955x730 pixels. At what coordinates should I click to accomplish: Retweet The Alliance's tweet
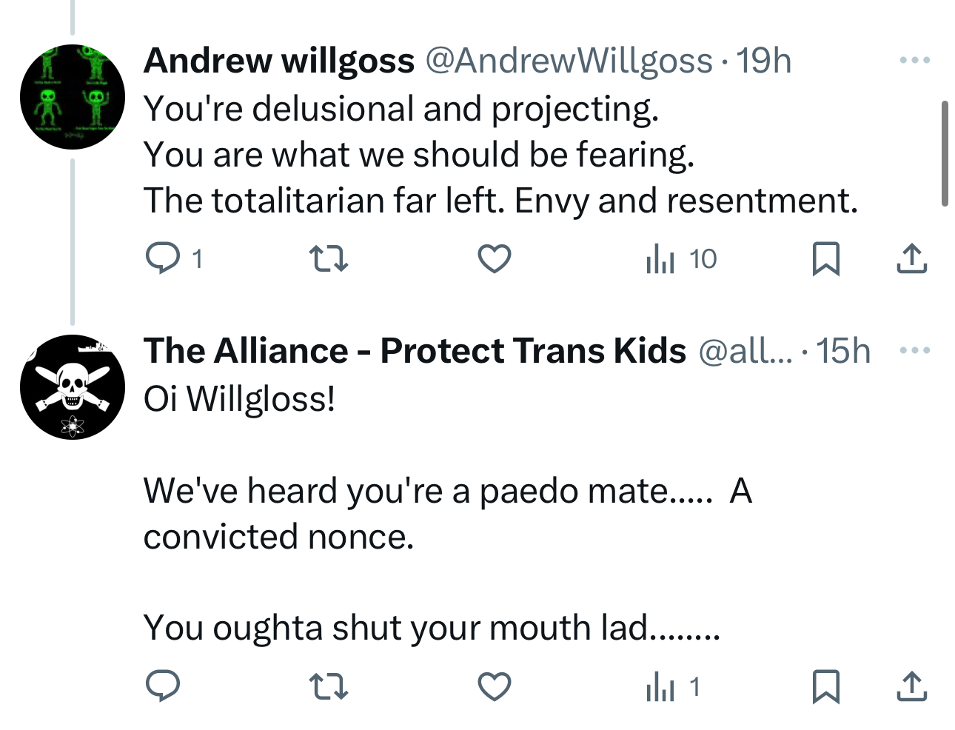pos(327,686)
